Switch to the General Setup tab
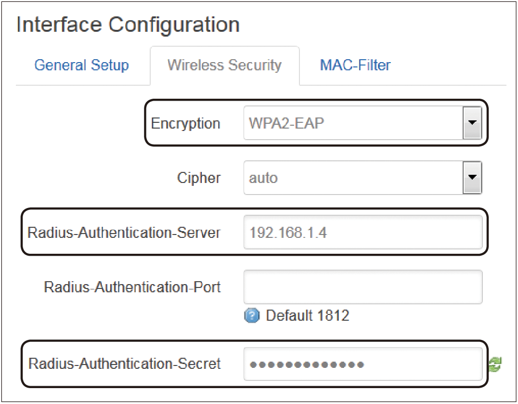 [81, 65]
